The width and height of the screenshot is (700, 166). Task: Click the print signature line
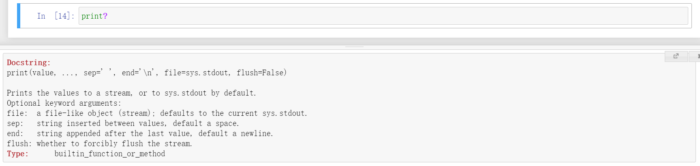[x=147, y=73]
